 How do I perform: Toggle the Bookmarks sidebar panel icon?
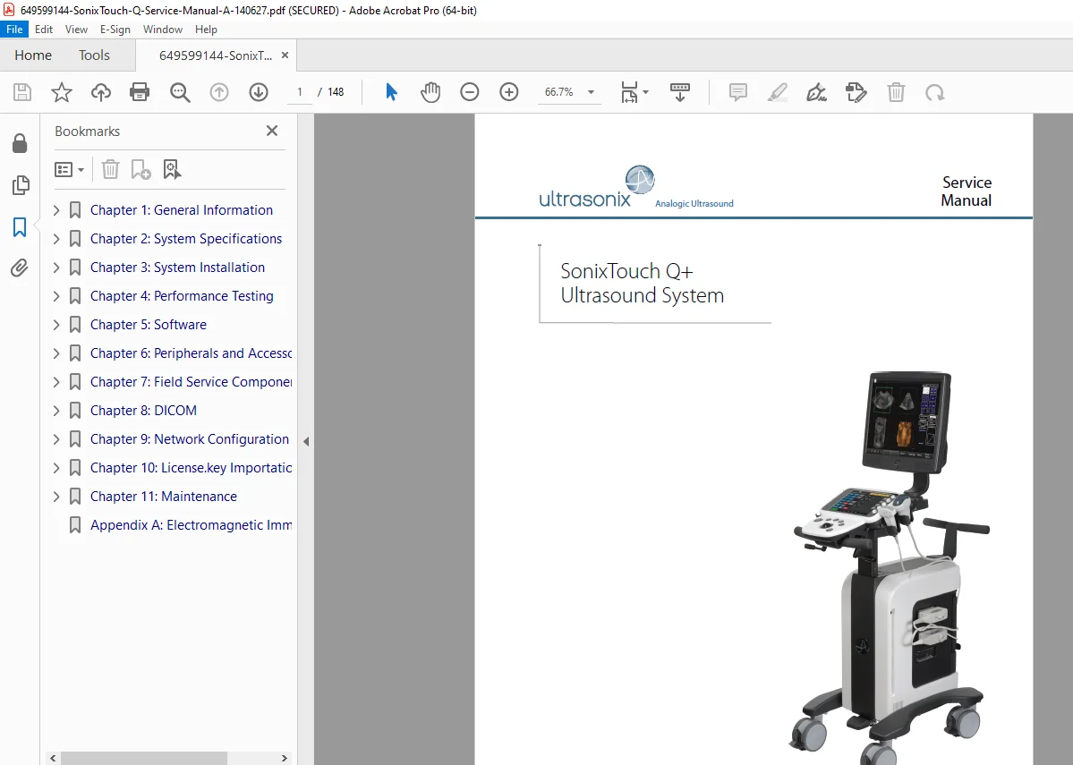point(20,227)
